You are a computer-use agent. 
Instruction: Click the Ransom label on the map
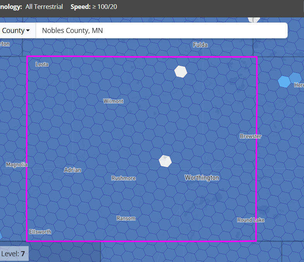pos(126,219)
